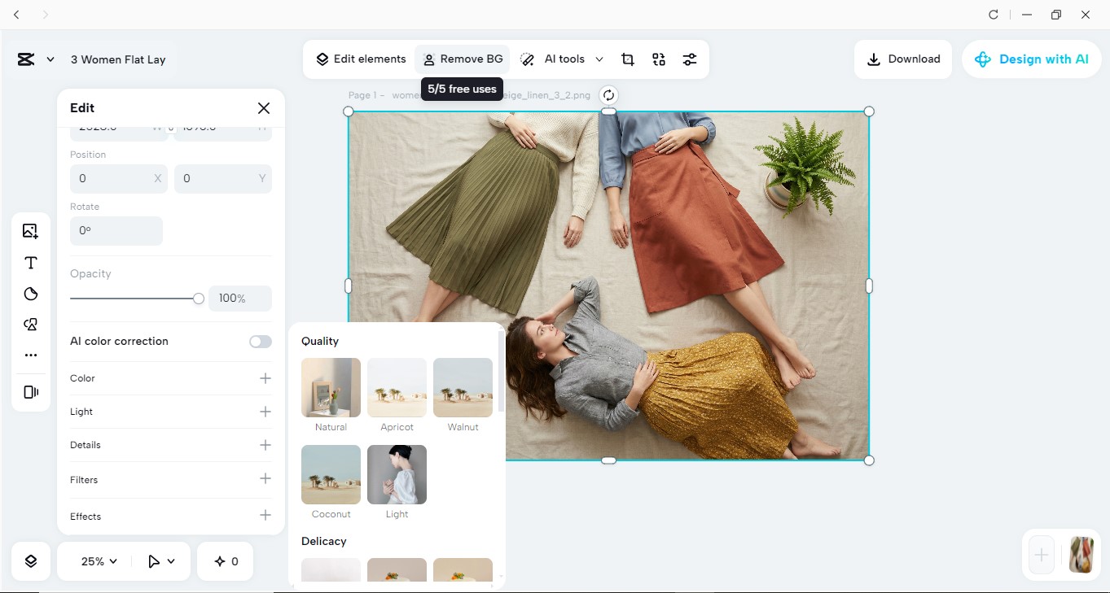
Task: Open the Mockup tool in the sidebar
Action: coord(30,391)
